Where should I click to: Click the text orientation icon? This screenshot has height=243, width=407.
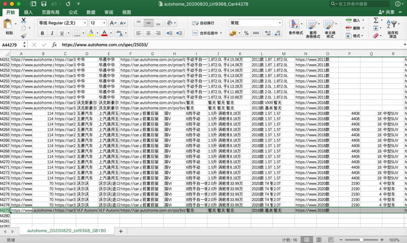tap(169, 23)
